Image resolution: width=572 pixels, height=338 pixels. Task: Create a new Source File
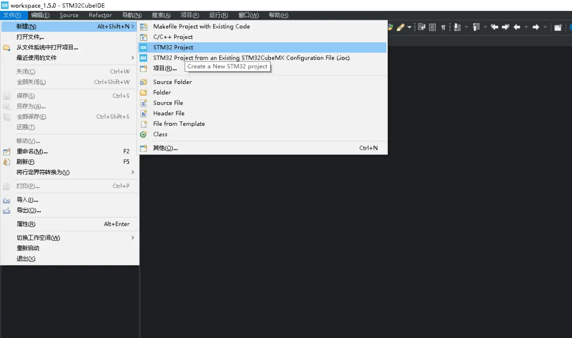coord(262,103)
